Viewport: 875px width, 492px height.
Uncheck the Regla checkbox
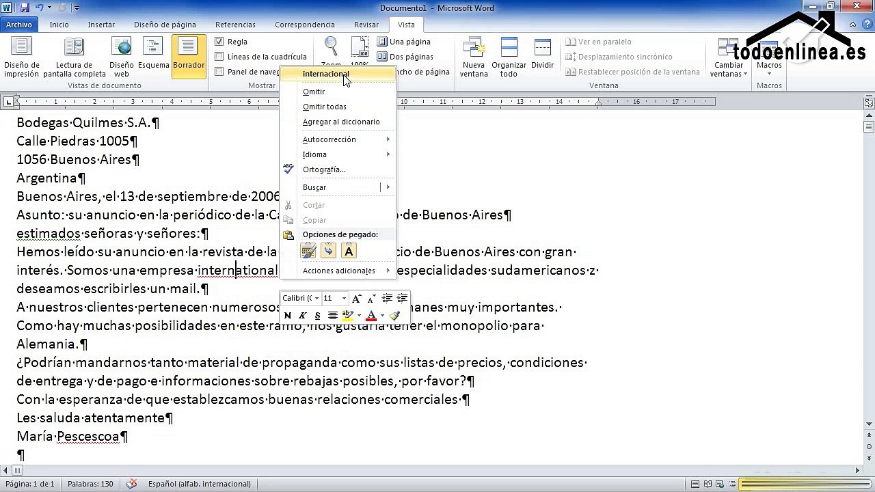tap(219, 42)
